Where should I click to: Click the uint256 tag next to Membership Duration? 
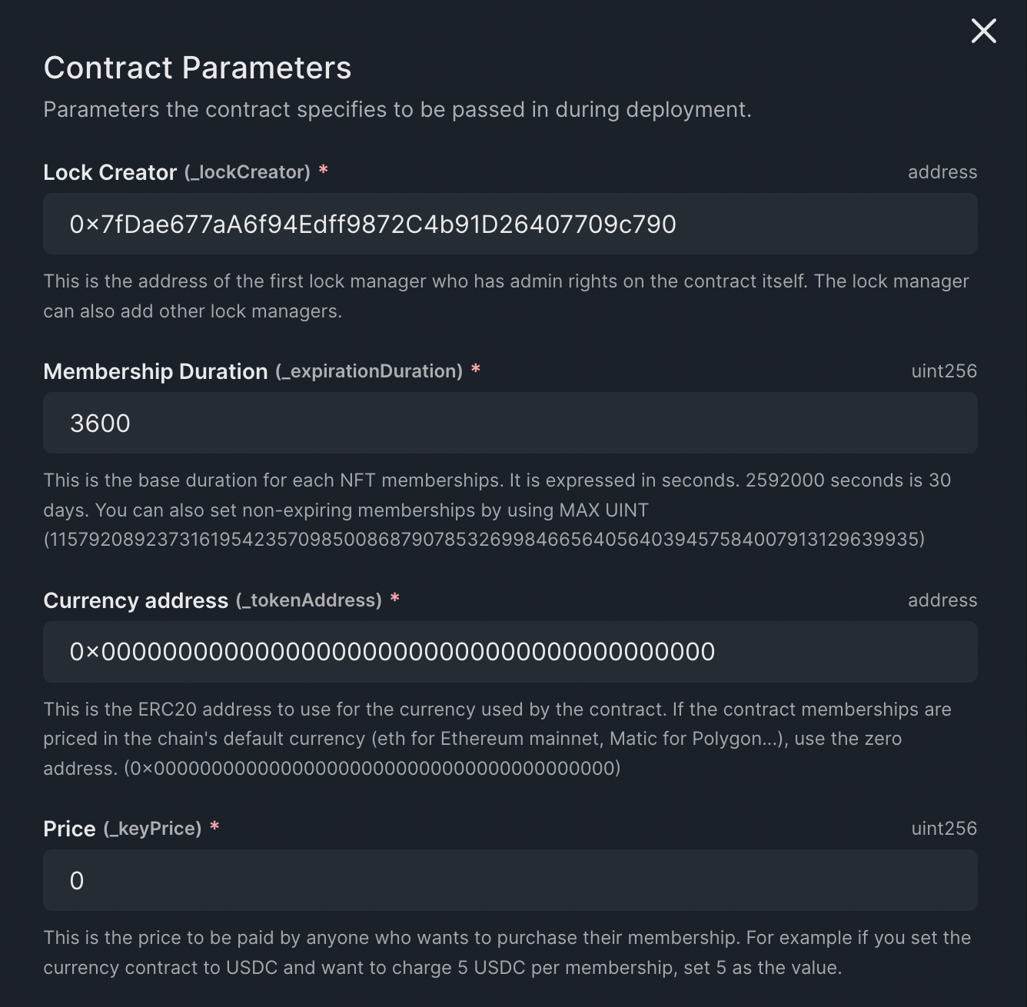[942, 371]
